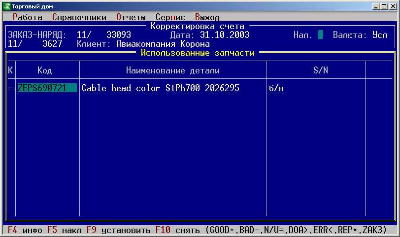This screenshot has height=237, width=400.
Task: Click the number 3627
Action: click(x=52, y=44)
